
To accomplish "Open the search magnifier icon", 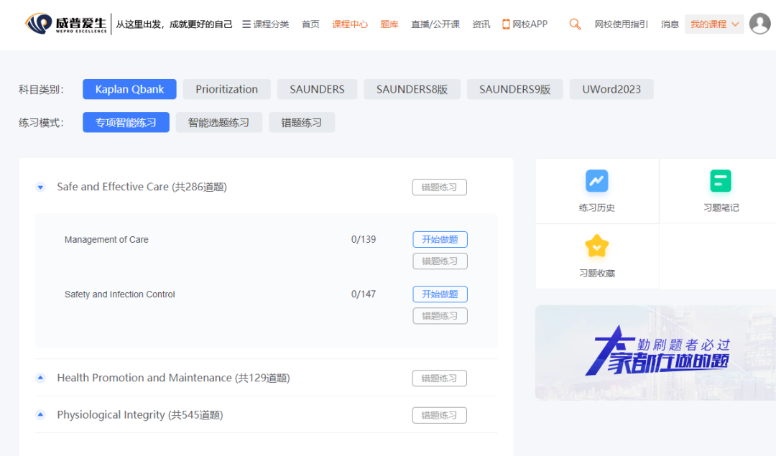I will [x=575, y=24].
